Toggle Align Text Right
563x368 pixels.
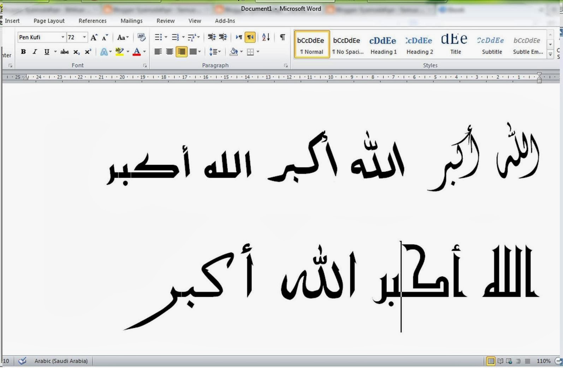[181, 52]
